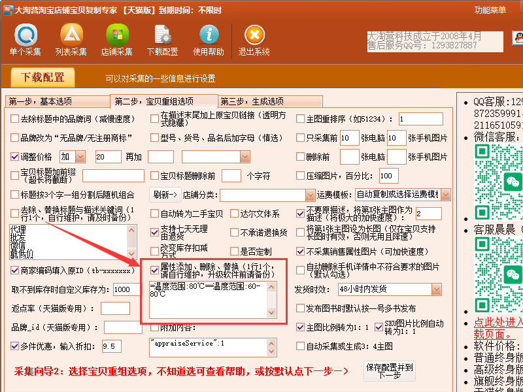Click the QQ penguin icon
523x392 pixels.
(x=518, y=38)
